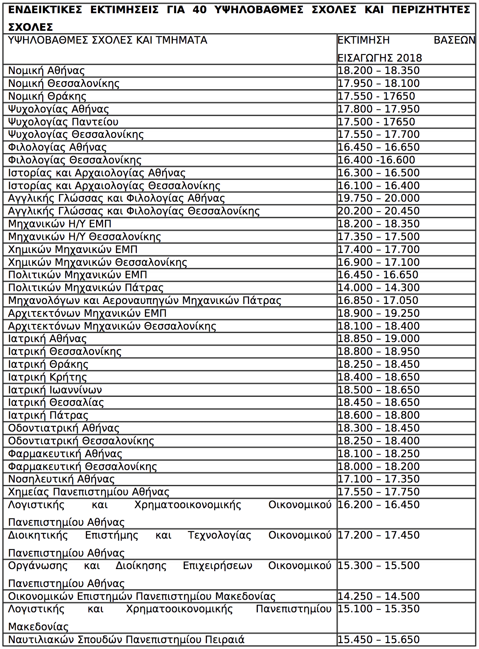Click the 'Ιατρική Κρήτης' entry
Viewport: 479px width, 649px height.
[47, 377]
